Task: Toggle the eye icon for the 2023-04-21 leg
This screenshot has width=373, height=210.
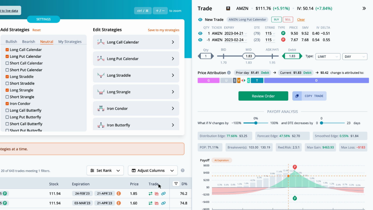Action: tap(200, 33)
